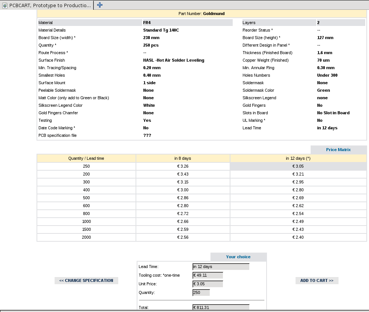369x312 pixels.
Task: Select price € 2.43 for 1500 in 12 days
Action: 298,229
